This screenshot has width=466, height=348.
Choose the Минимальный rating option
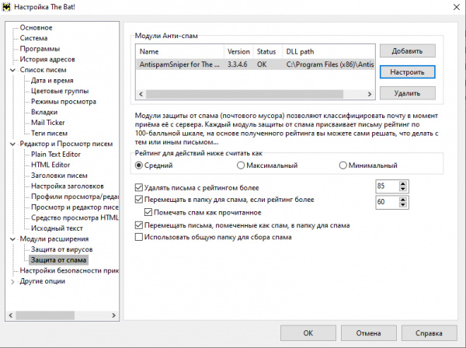click(x=343, y=165)
